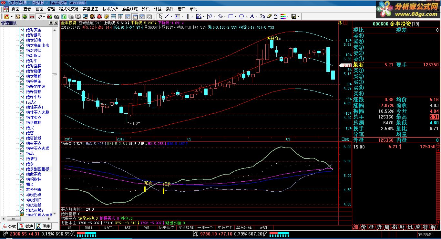Expand the dropdown arrow beside the folder icon
The height and width of the screenshot is (239, 441).
point(11,16)
